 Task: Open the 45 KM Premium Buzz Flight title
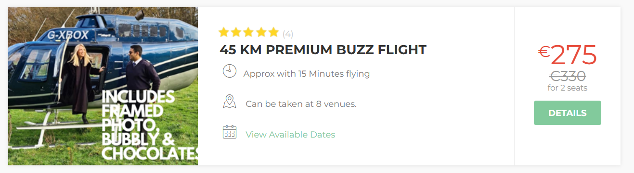tap(323, 49)
